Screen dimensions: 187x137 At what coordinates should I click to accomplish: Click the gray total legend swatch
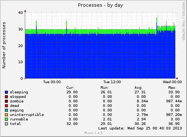(x=6, y=124)
